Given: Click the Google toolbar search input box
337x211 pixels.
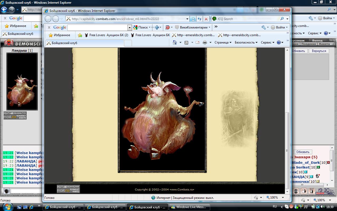Looking at the screenshot, I should pyautogui.click(x=98, y=27).
